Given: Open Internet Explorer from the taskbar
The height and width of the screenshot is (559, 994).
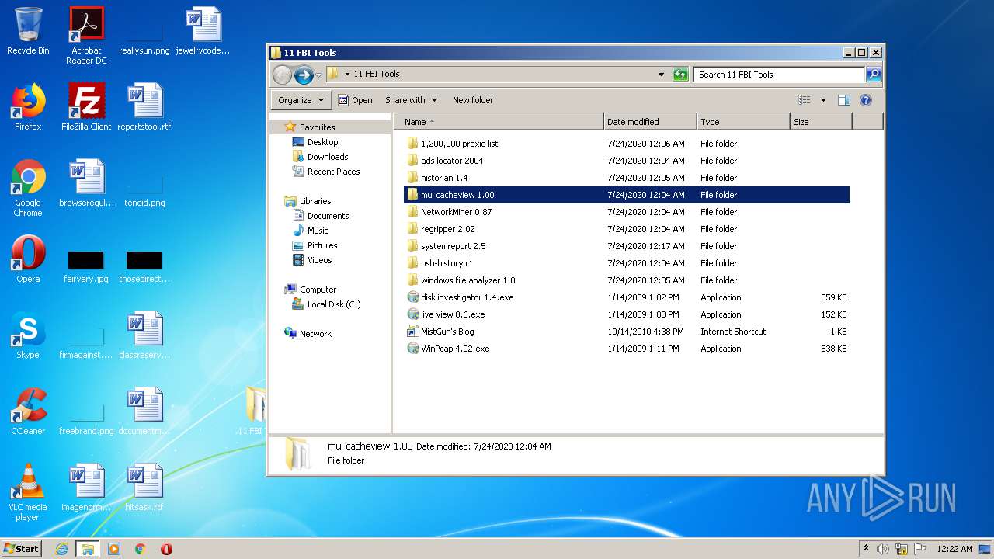Looking at the screenshot, I should click(x=61, y=549).
